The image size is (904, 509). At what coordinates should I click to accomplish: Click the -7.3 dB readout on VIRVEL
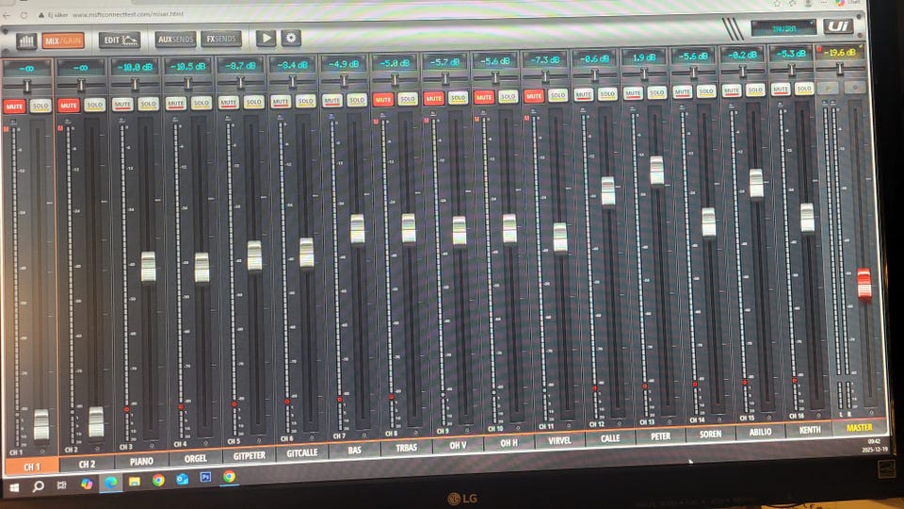click(545, 59)
